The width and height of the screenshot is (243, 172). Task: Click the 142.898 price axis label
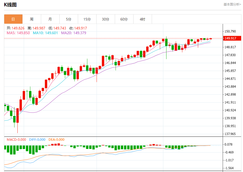point(230,94)
